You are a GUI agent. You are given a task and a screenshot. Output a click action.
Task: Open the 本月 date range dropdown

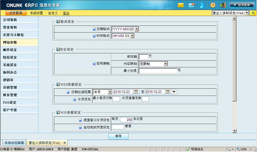click(110, 92)
